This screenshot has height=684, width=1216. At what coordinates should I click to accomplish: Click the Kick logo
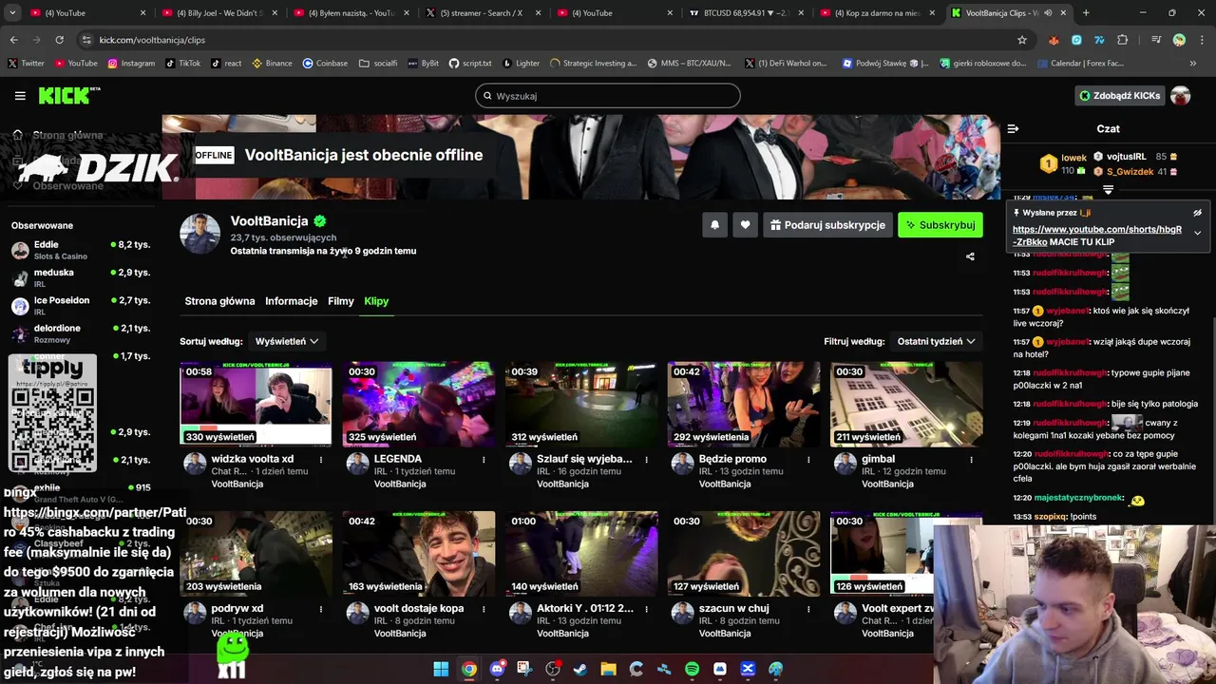tap(69, 95)
